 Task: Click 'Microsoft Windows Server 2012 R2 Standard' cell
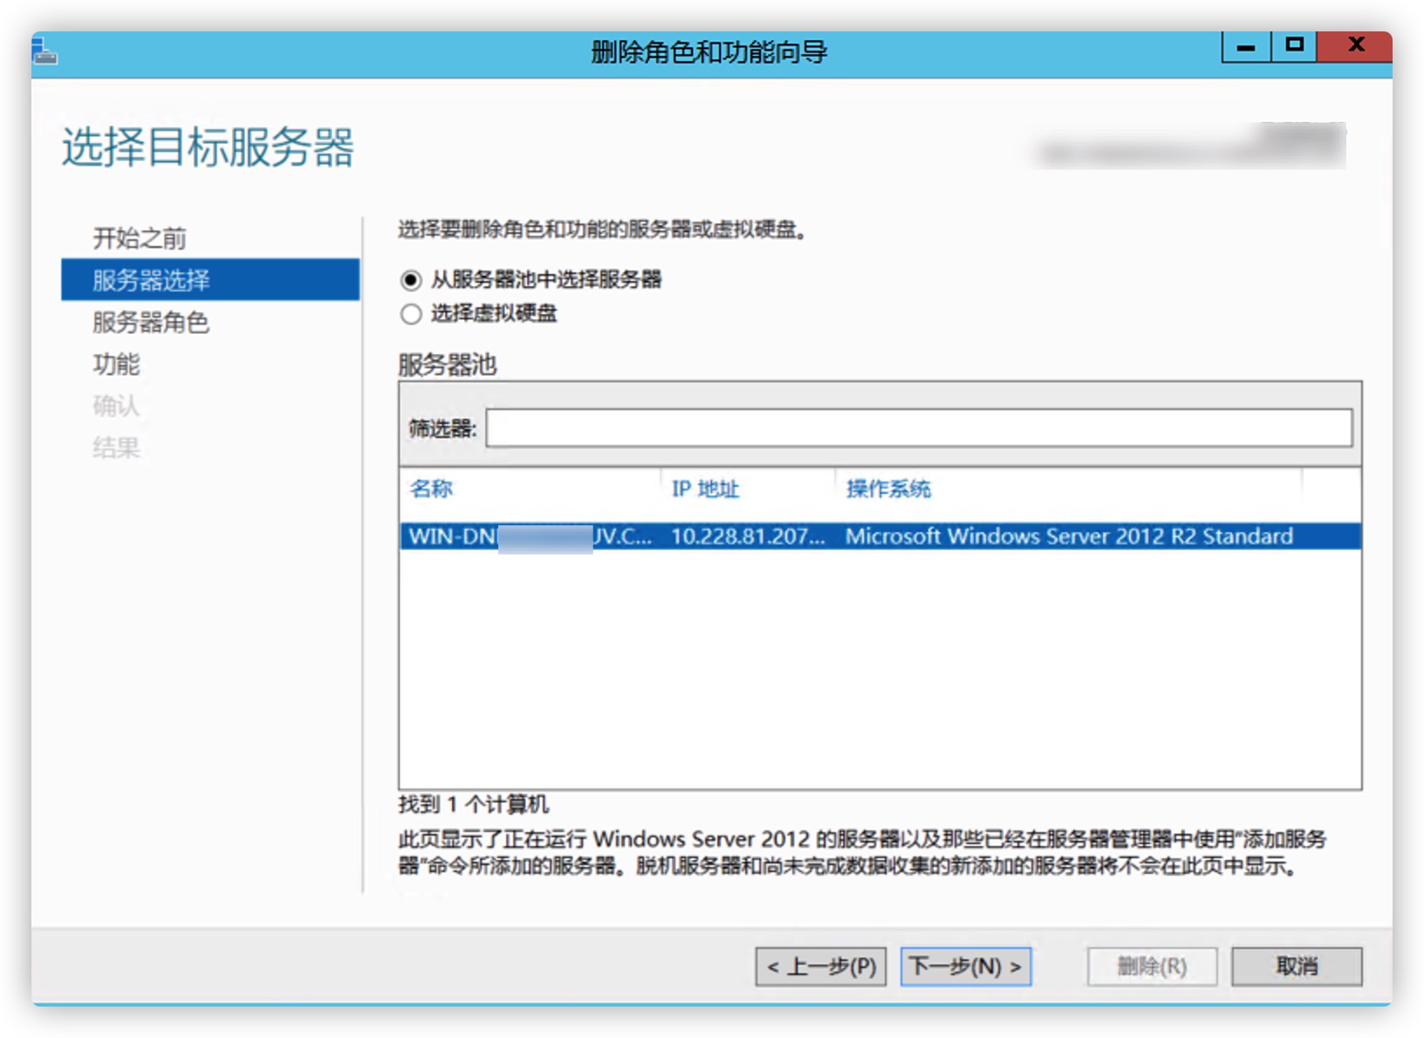tap(1069, 536)
